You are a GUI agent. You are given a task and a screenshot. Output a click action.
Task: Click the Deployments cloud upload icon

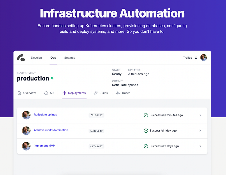point(64,93)
